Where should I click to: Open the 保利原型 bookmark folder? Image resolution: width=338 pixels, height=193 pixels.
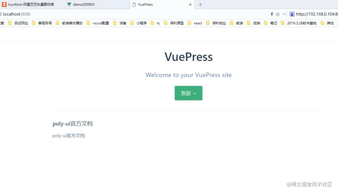(174, 23)
